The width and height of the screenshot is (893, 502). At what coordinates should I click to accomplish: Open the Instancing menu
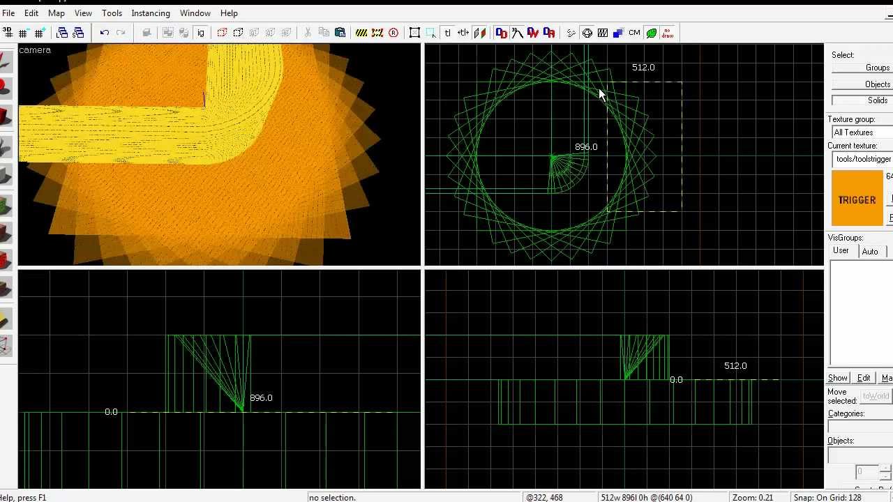pyautogui.click(x=151, y=13)
